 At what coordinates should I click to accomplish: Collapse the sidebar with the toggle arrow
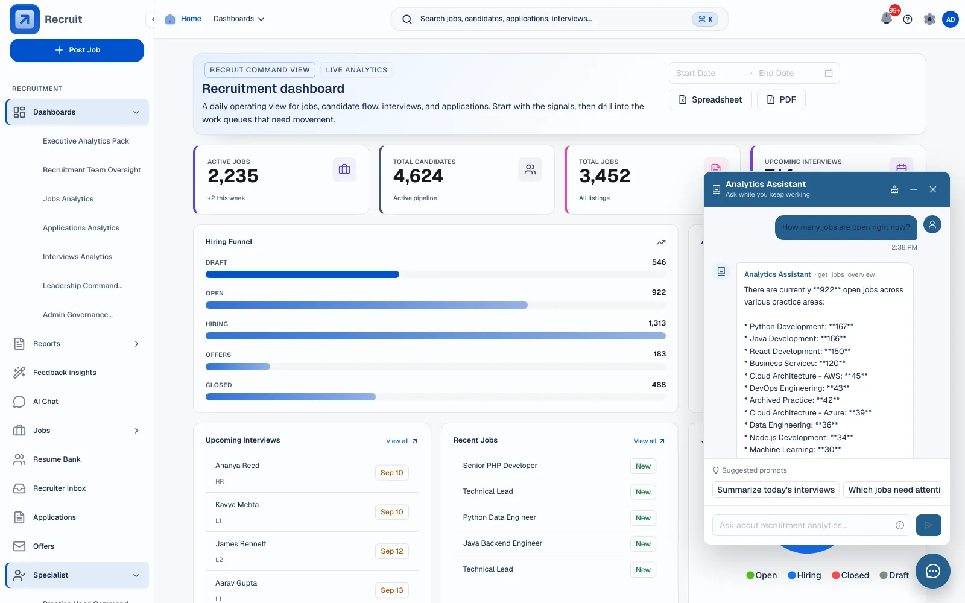pyautogui.click(x=152, y=19)
